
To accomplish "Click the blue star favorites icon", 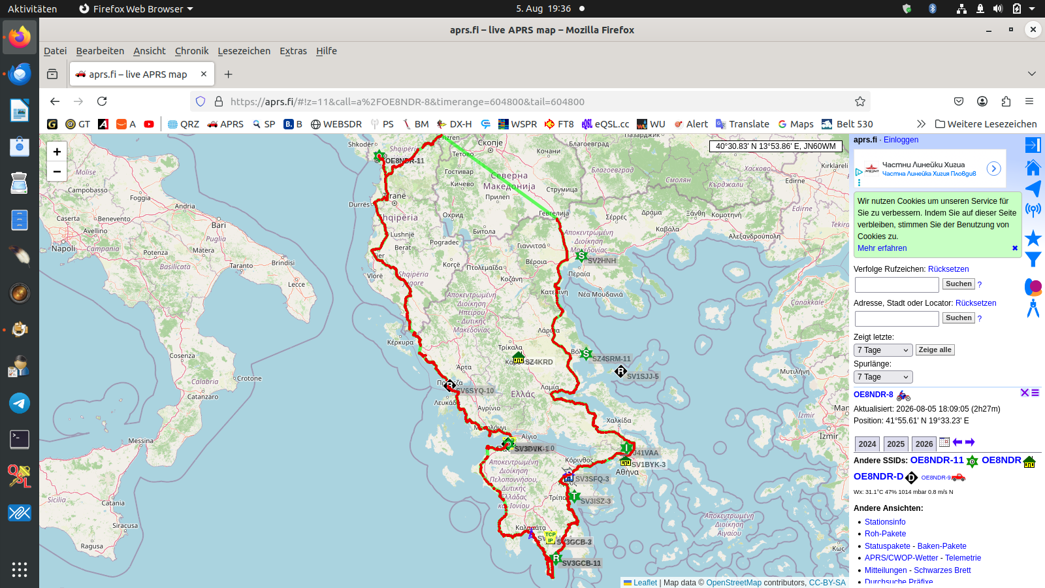I will 1033,238.
